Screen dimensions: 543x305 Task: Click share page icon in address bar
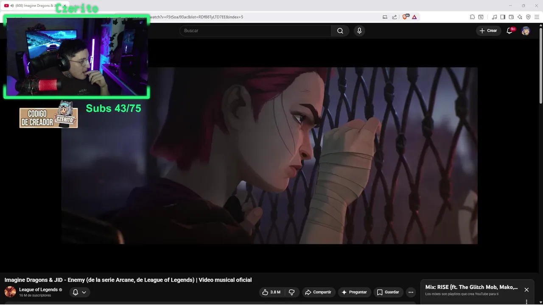[395, 17]
